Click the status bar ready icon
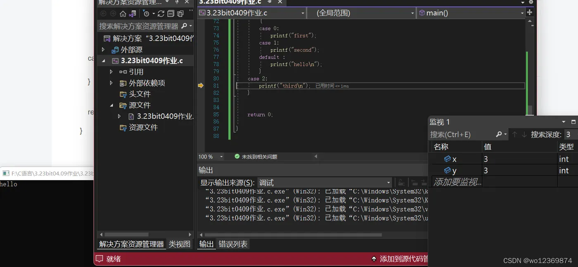The width and height of the screenshot is (578, 267). pyautogui.click(x=99, y=259)
